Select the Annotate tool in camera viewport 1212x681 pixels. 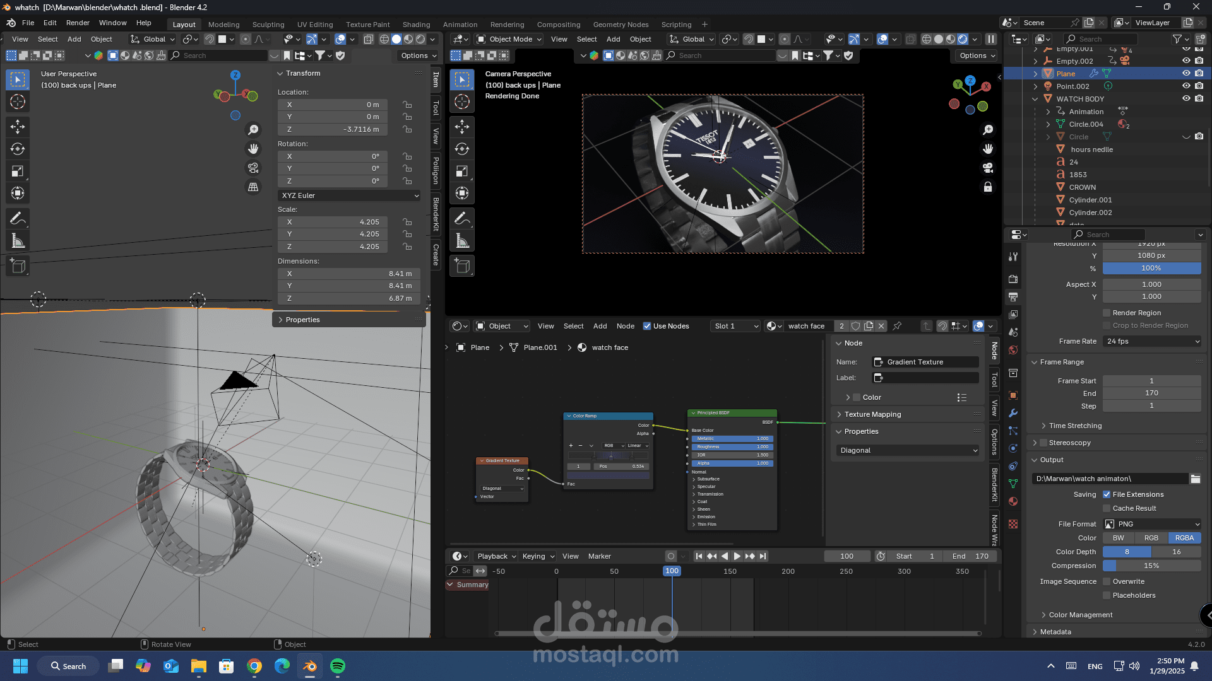click(x=462, y=219)
